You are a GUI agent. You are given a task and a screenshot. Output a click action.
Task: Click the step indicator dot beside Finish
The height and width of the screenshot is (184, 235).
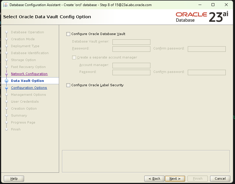tap(6, 129)
